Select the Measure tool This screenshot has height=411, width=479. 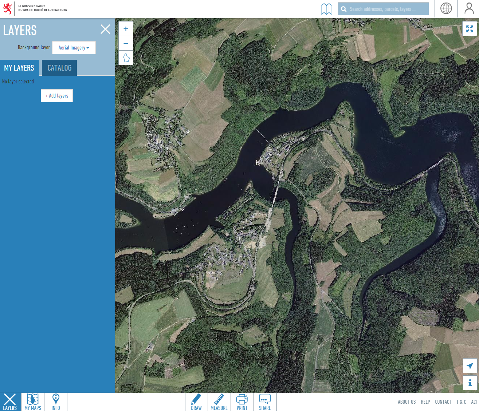tap(219, 402)
